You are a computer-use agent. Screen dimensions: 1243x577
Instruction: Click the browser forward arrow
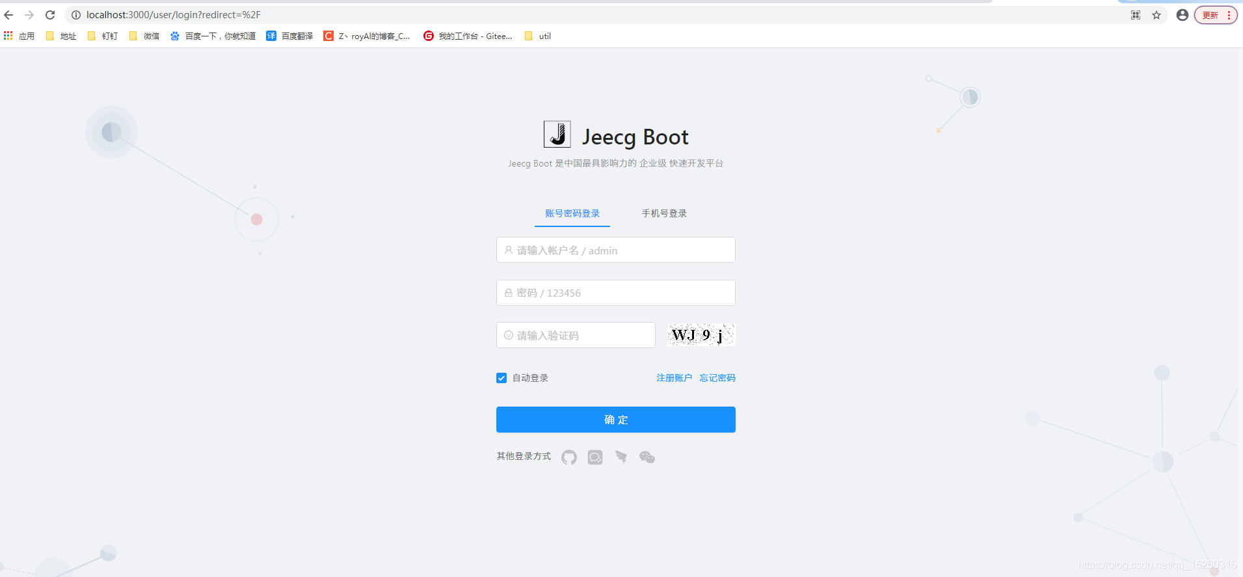click(x=29, y=15)
